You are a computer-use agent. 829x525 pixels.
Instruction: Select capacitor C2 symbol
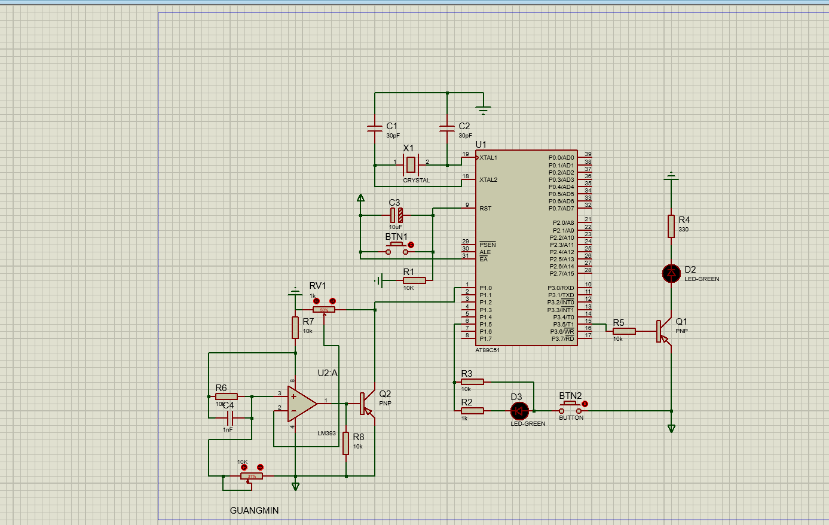point(447,127)
